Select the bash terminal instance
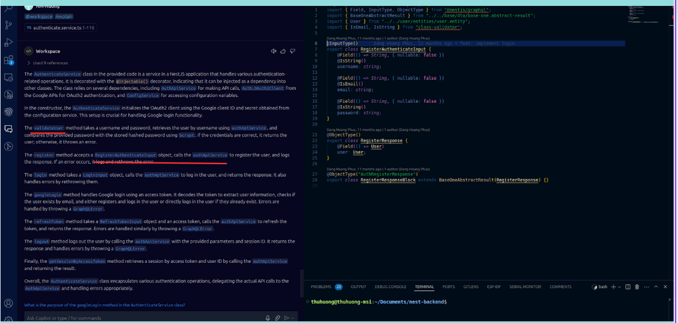678x323 pixels. click(599, 286)
